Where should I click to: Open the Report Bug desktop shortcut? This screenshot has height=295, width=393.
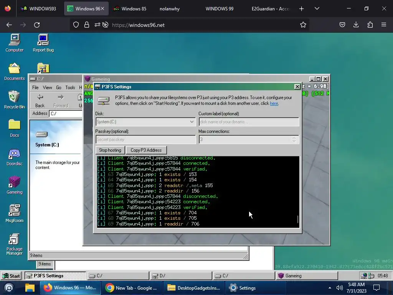43,43
